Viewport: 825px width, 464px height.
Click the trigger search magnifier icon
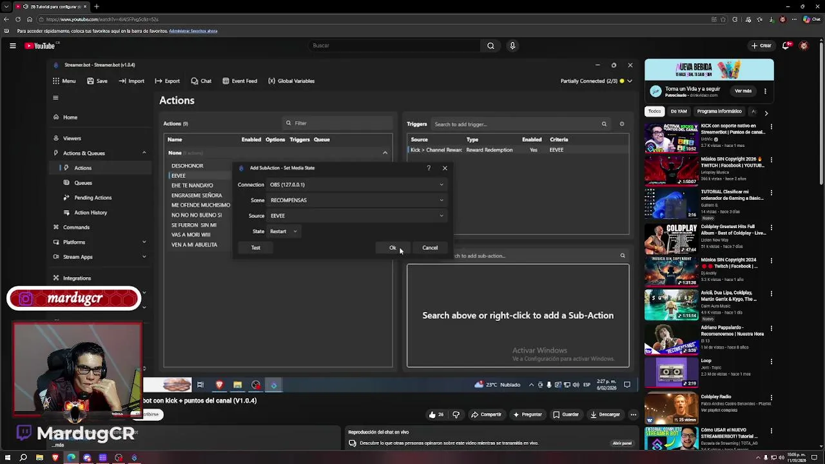pos(604,124)
